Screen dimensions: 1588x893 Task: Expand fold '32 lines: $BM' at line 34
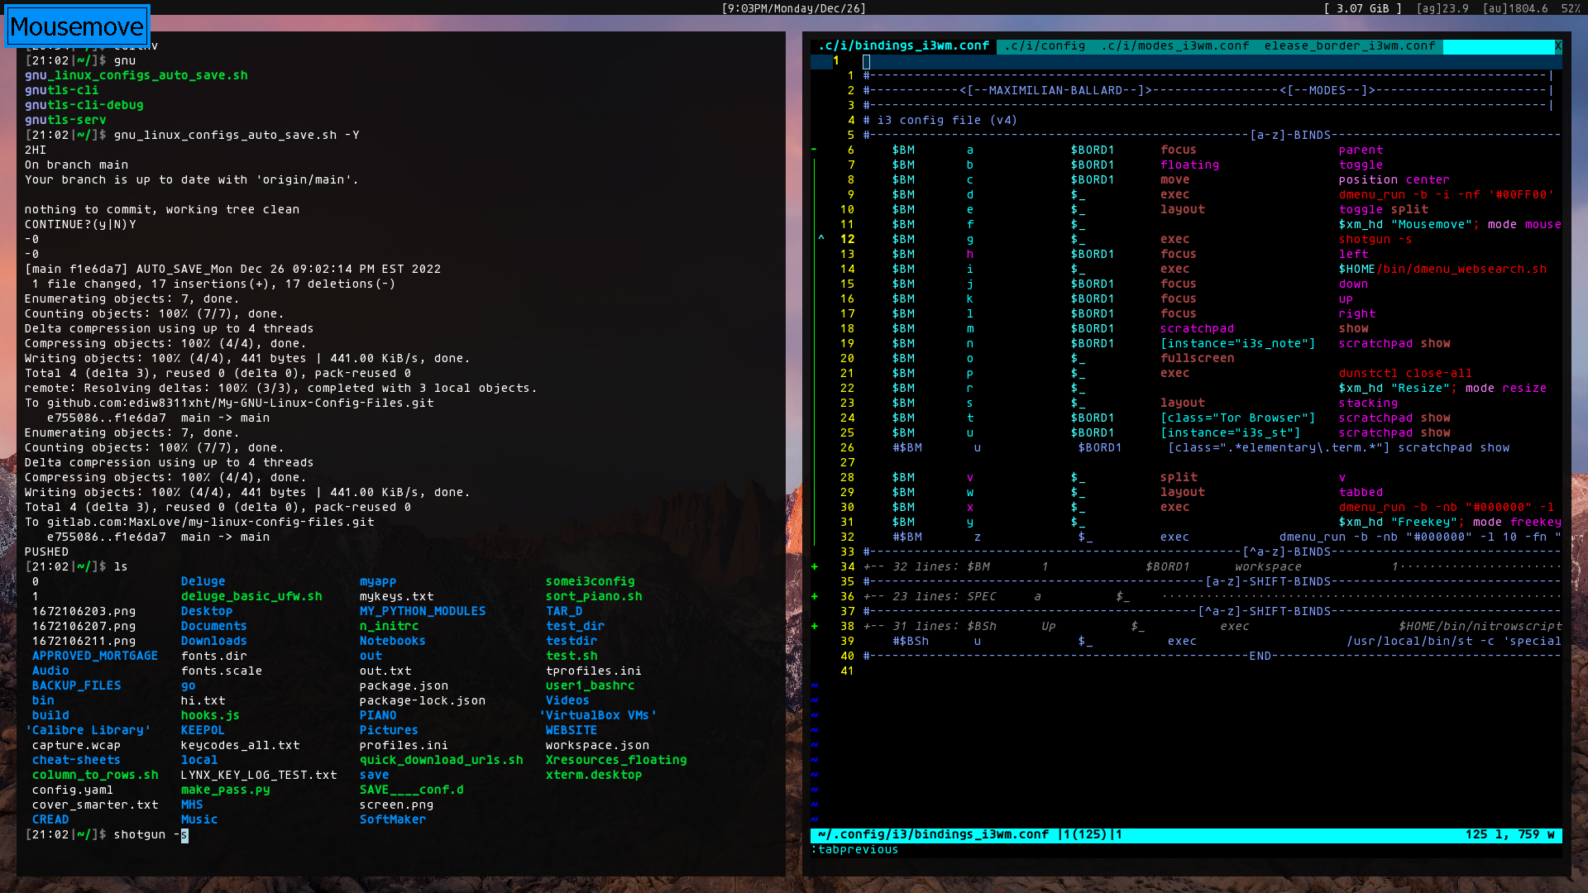1213,567
